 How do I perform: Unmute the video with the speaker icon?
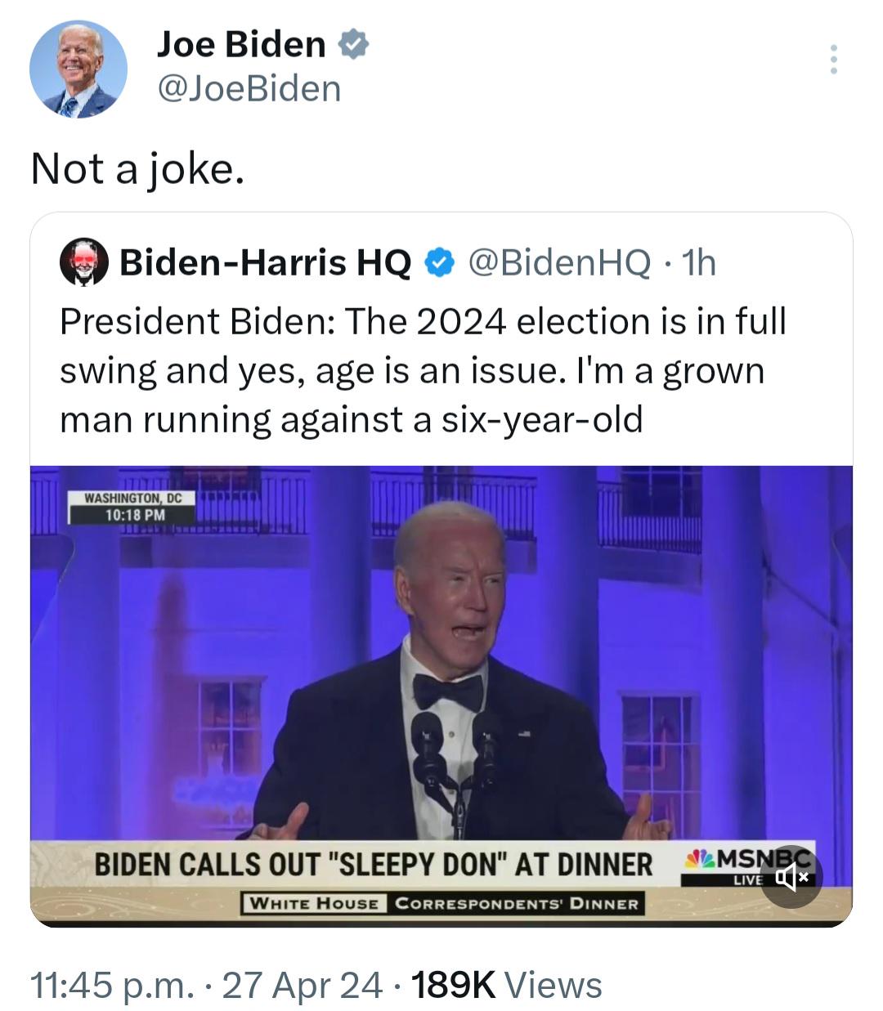[x=791, y=878]
